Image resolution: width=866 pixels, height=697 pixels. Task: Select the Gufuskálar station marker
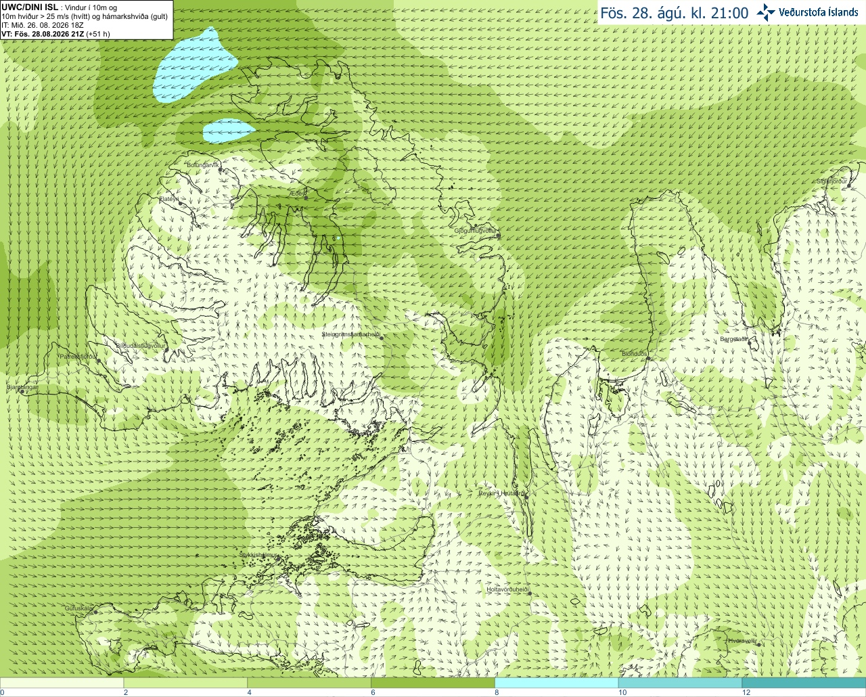95,612
